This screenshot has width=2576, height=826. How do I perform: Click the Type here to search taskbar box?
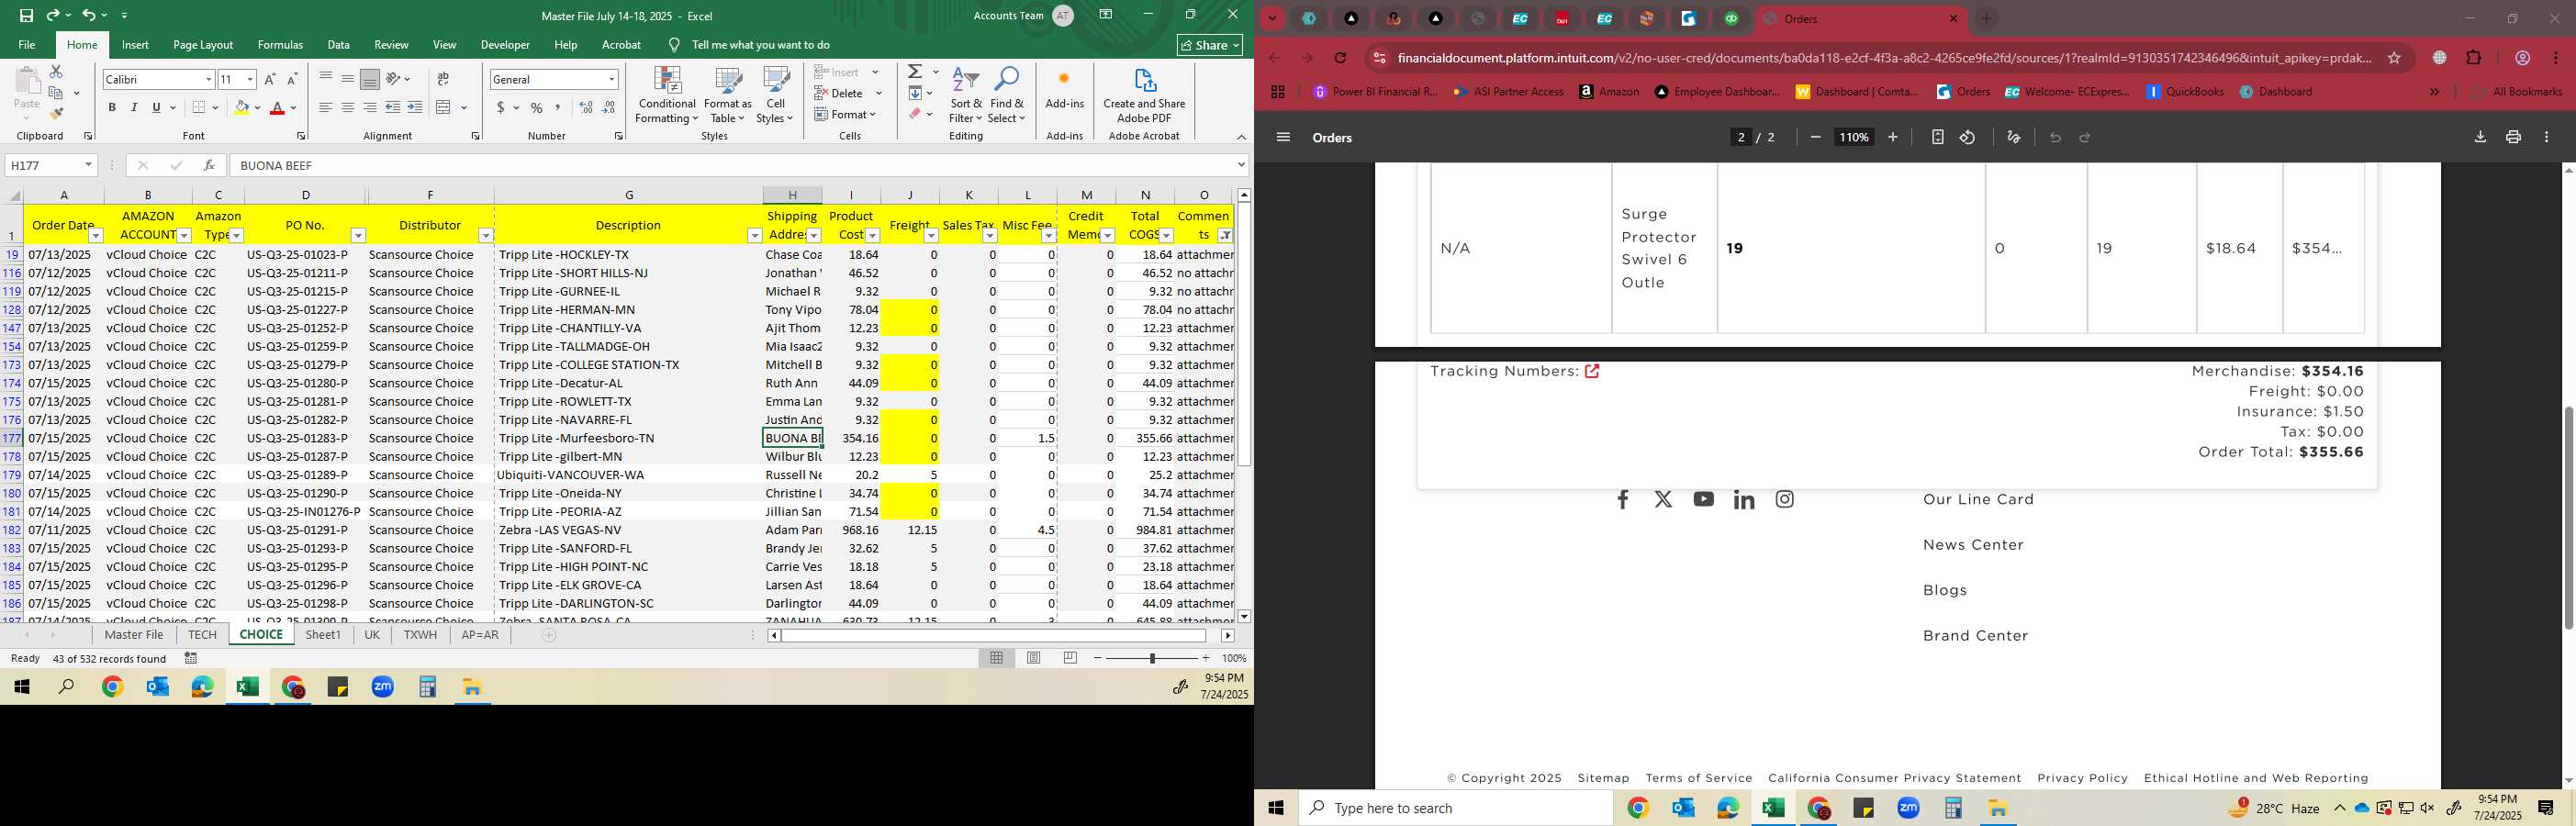(x=1456, y=808)
